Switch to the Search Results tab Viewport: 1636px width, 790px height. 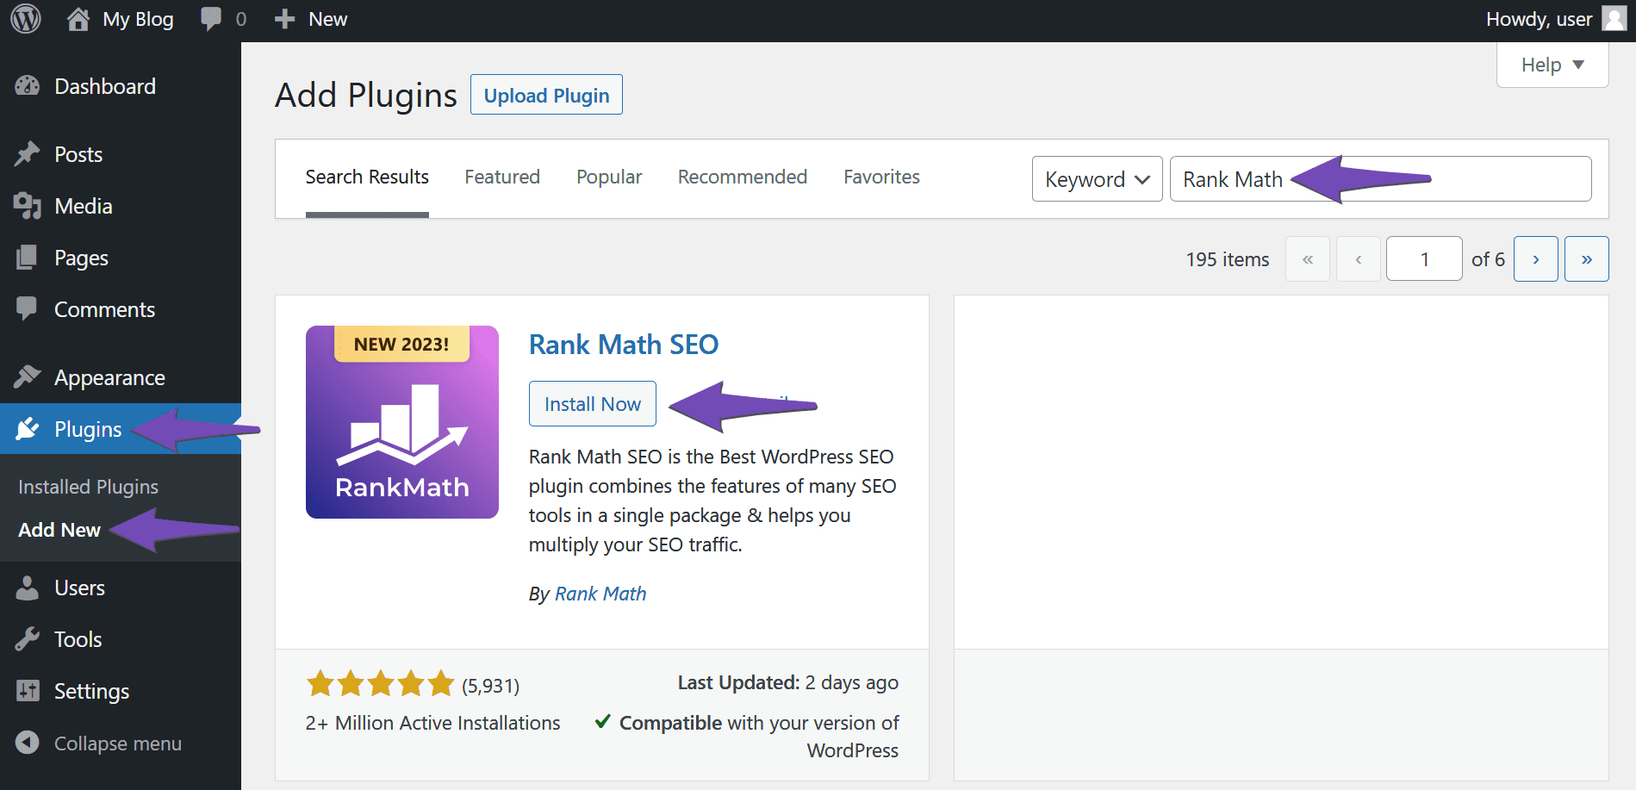[367, 177]
